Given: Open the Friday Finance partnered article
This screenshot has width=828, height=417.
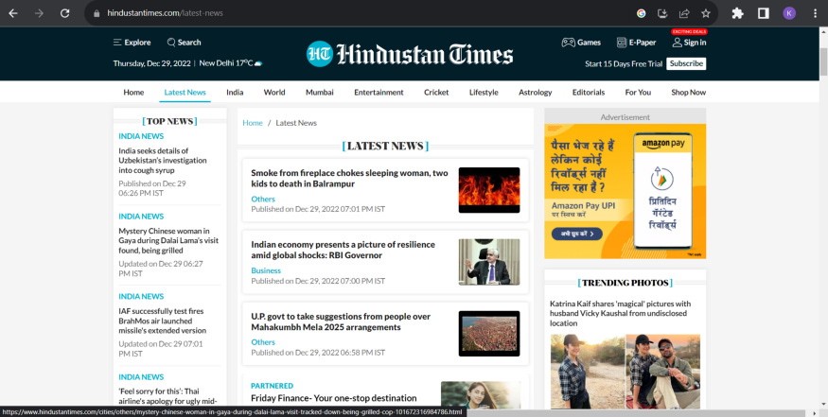Looking at the screenshot, I should point(334,398).
